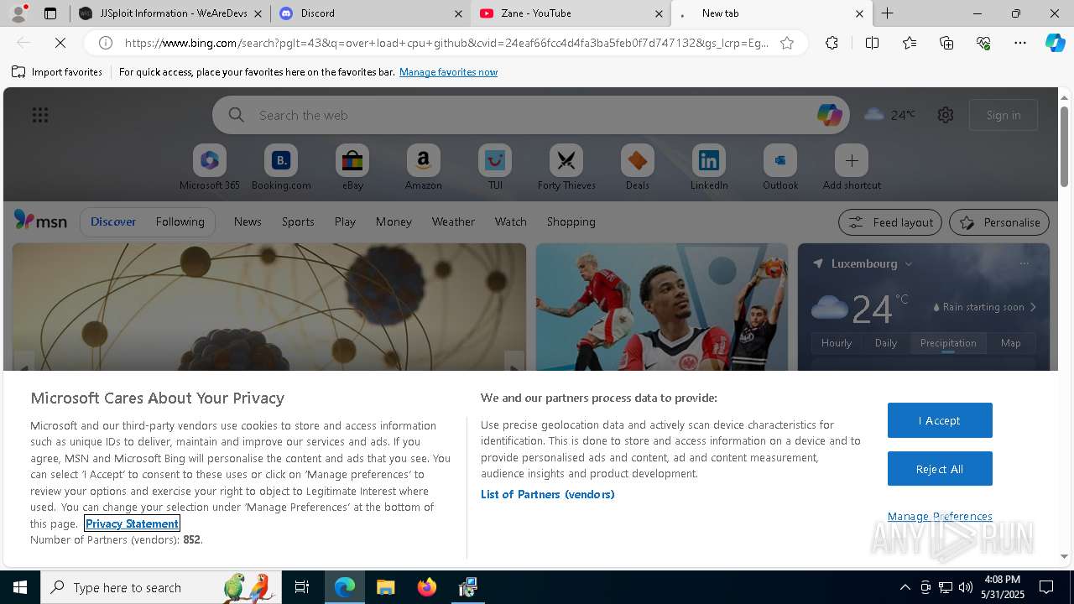Close the Zane - YouTube tab

click(x=659, y=13)
